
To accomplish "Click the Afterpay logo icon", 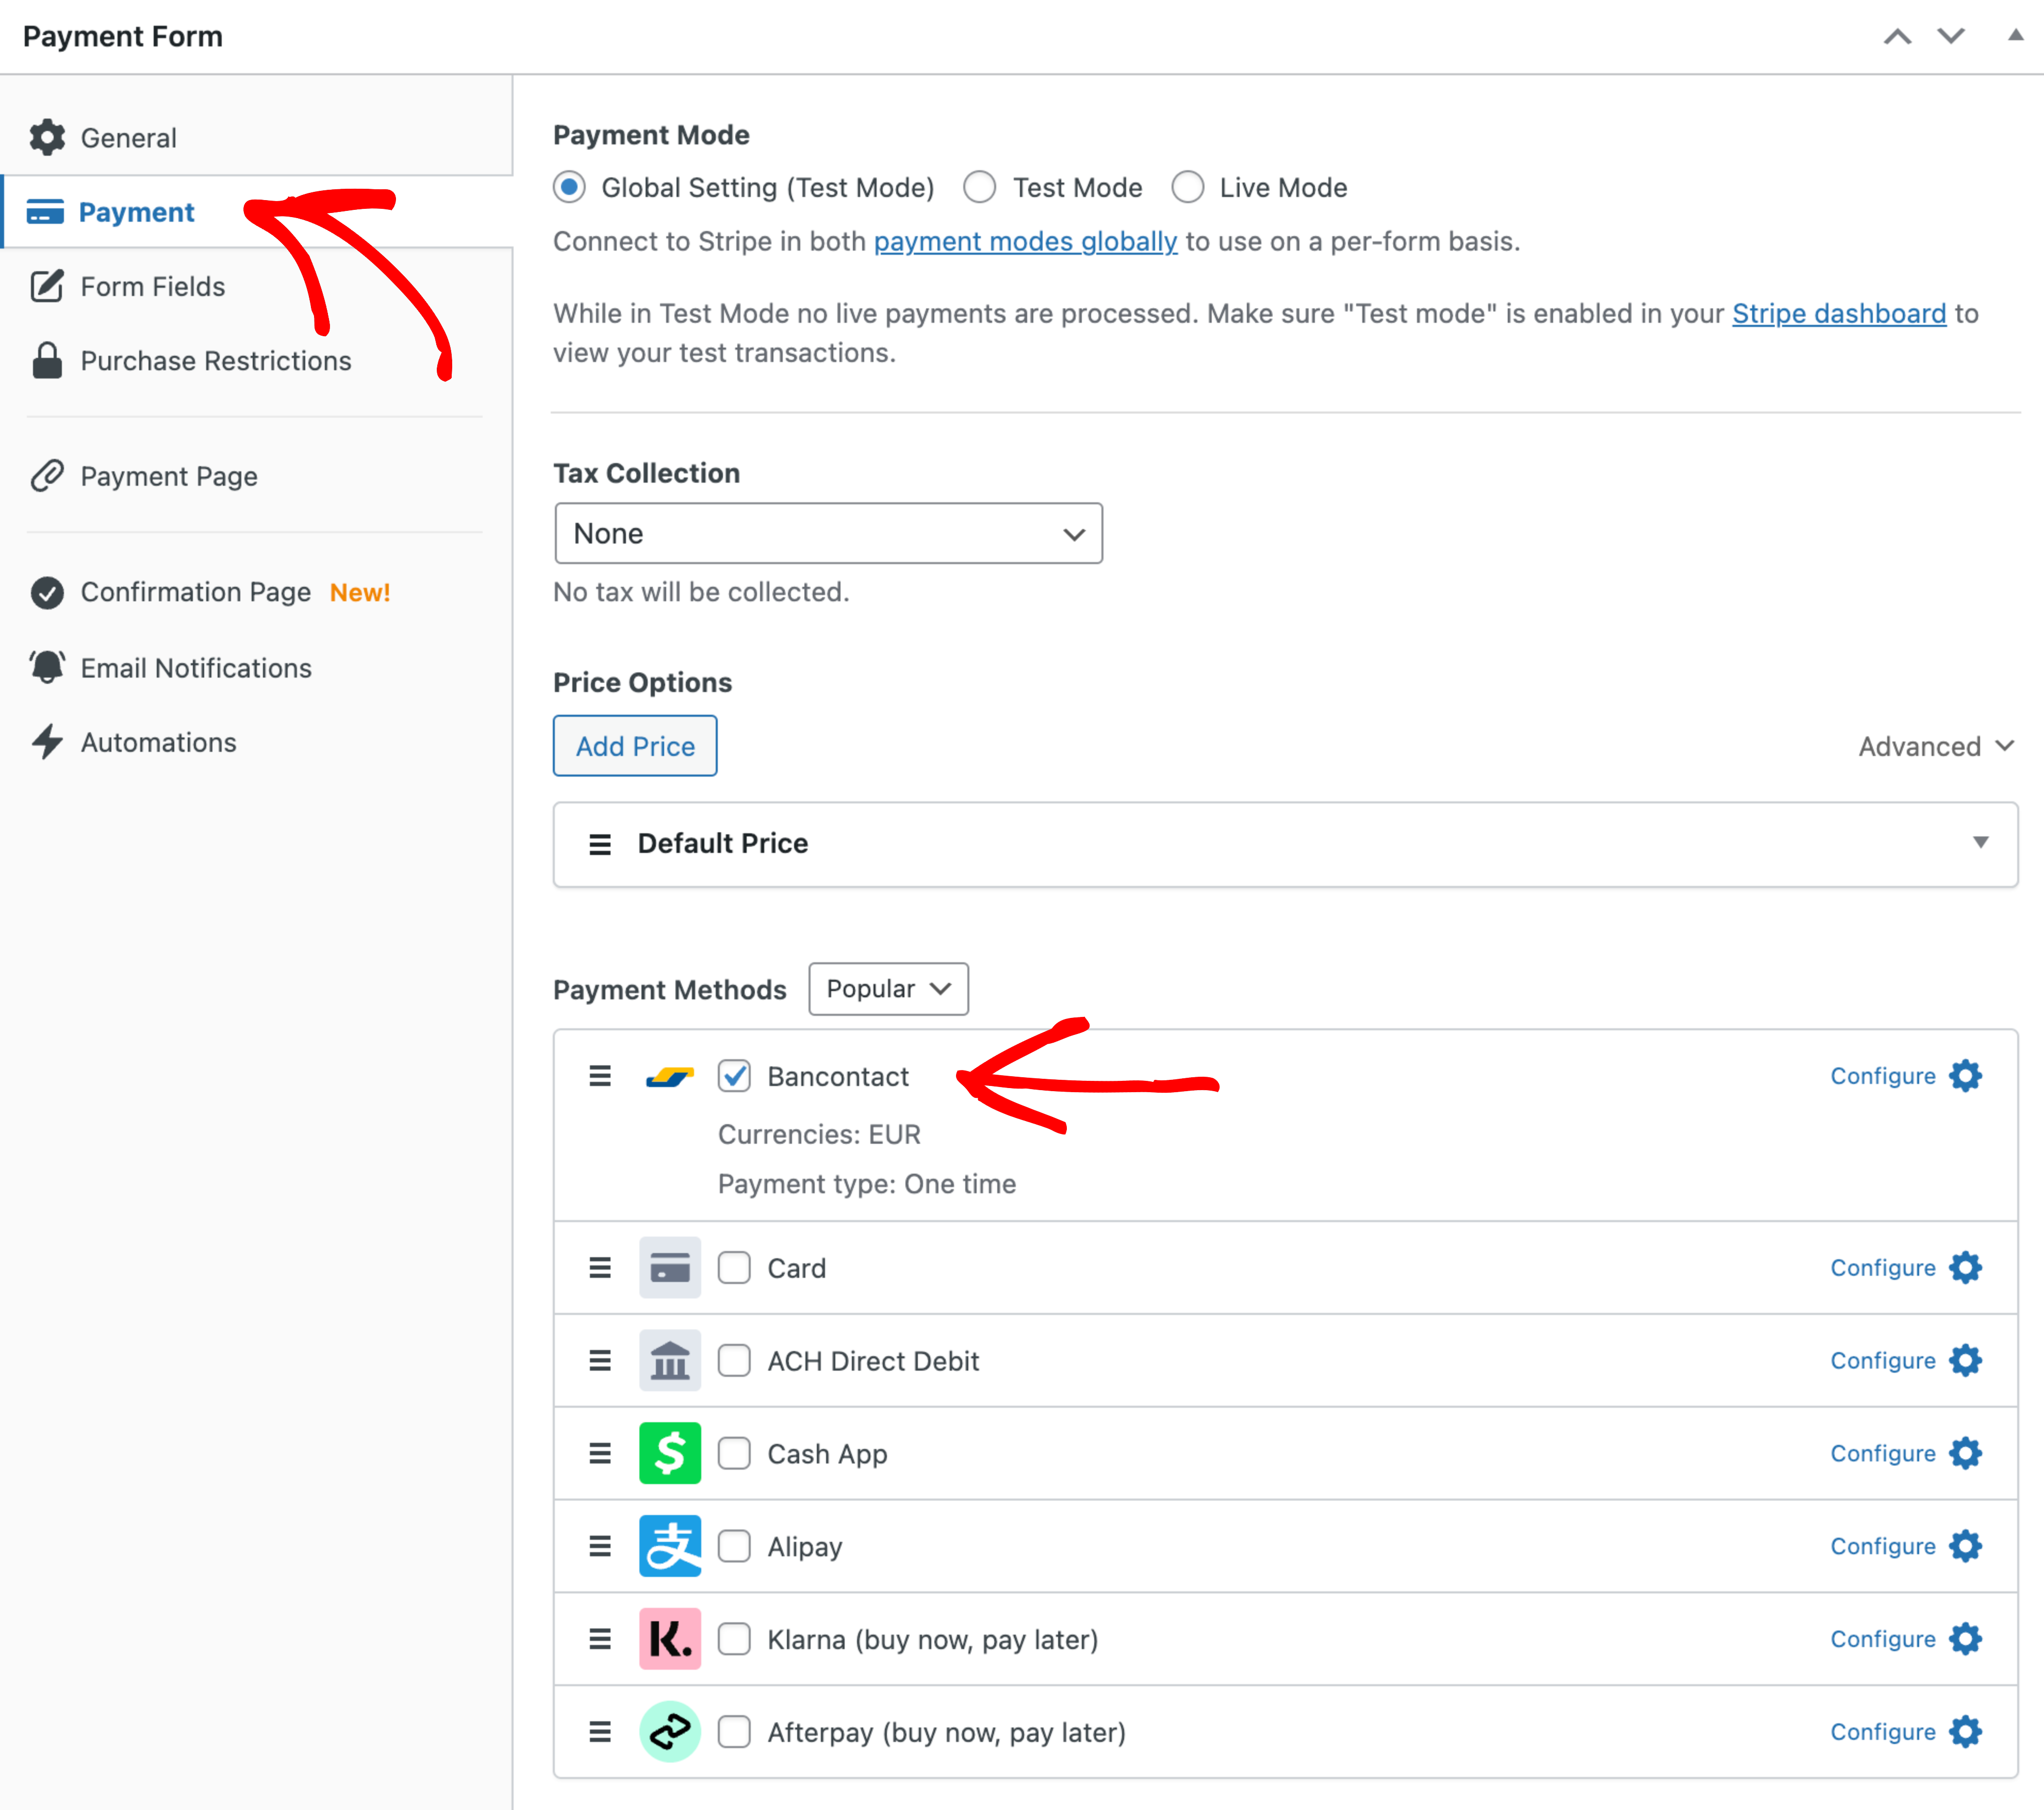I will tap(669, 1731).
